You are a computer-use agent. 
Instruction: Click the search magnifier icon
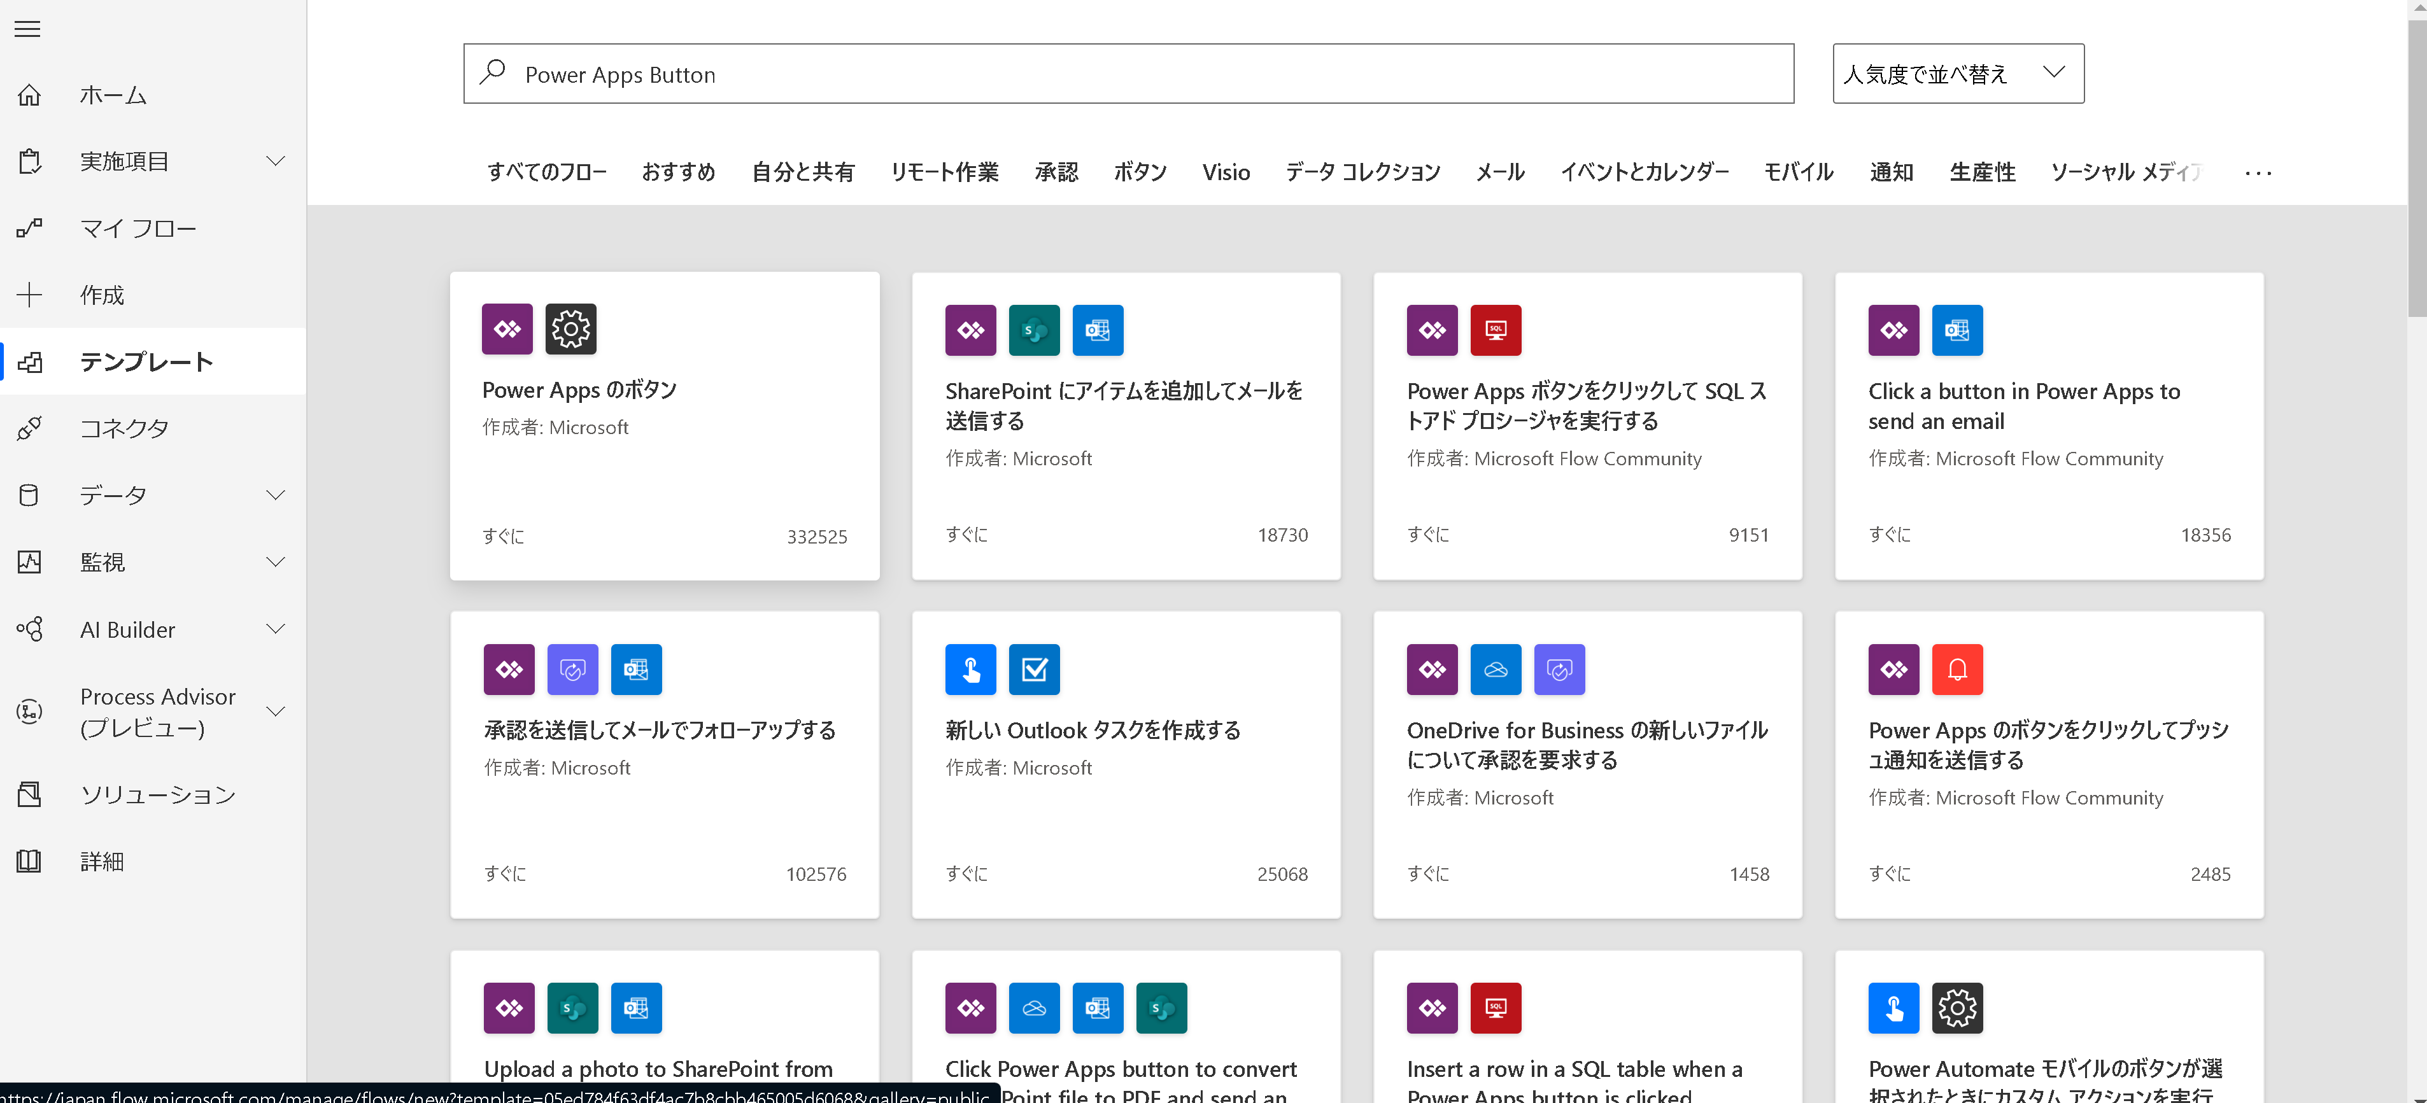(493, 73)
